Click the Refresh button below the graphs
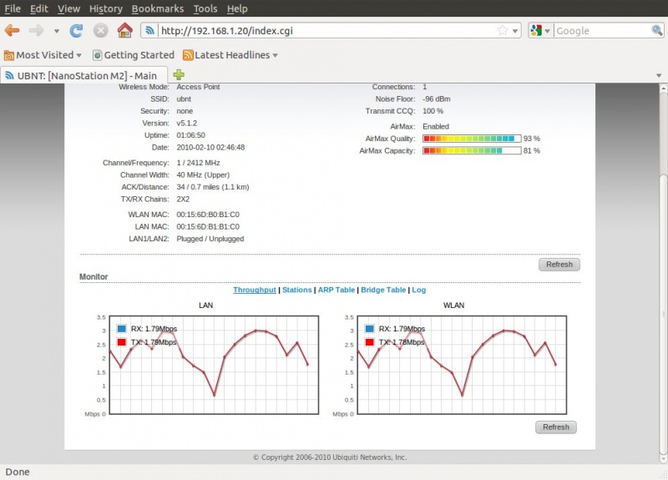 [555, 427]
